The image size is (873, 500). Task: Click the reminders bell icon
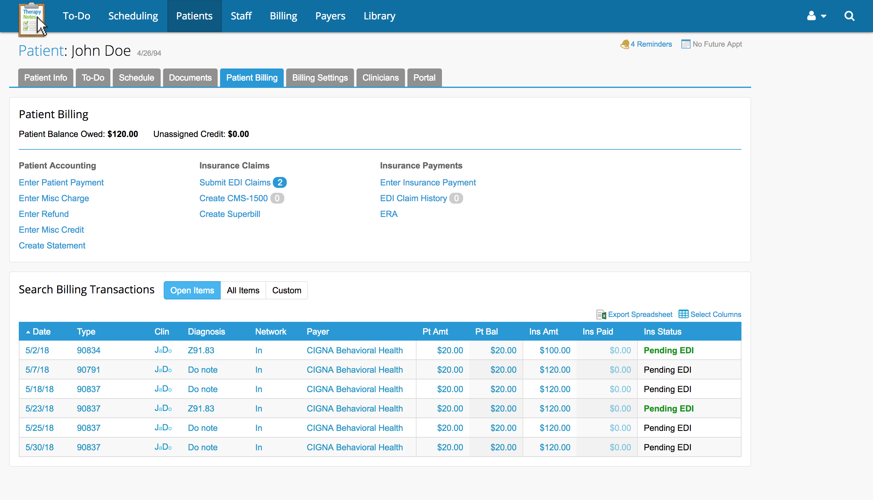click(x=624, y=44)
